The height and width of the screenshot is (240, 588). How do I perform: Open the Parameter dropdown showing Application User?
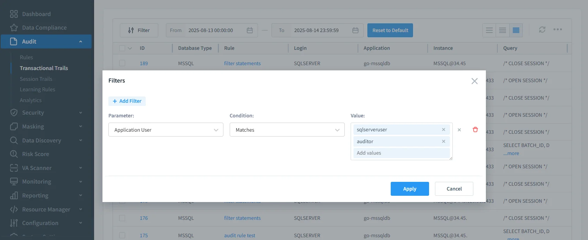[166, 130]
